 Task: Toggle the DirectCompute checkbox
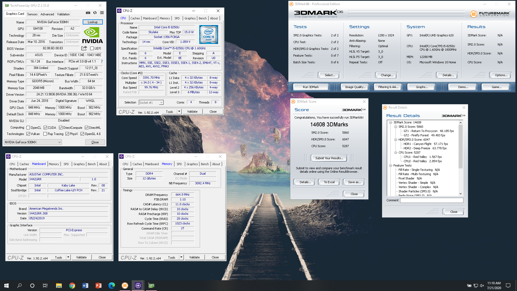tap(61, 128)
